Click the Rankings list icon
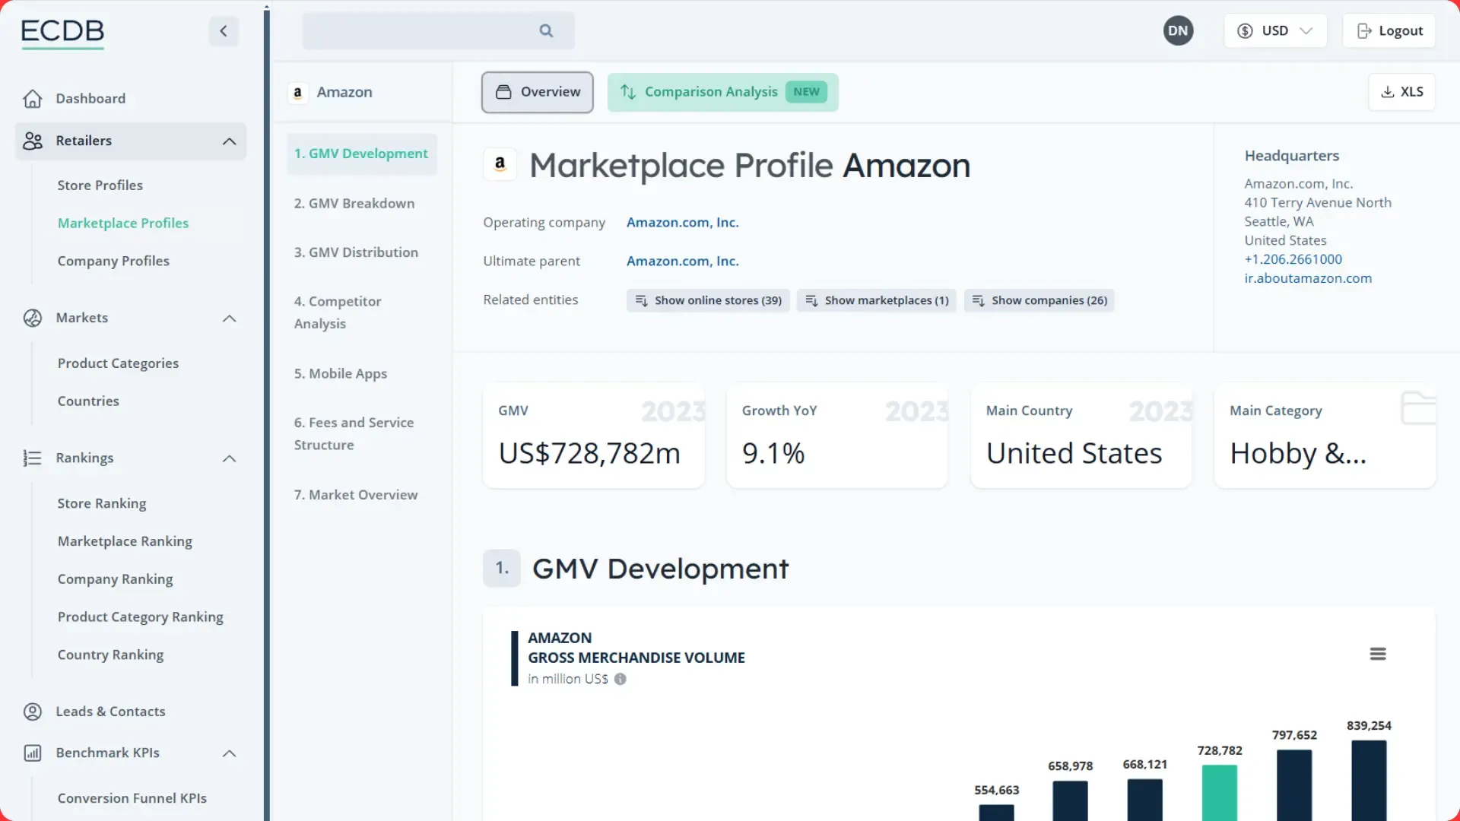Viewport: 1460px width, 821px height. (x=33, y=458)
